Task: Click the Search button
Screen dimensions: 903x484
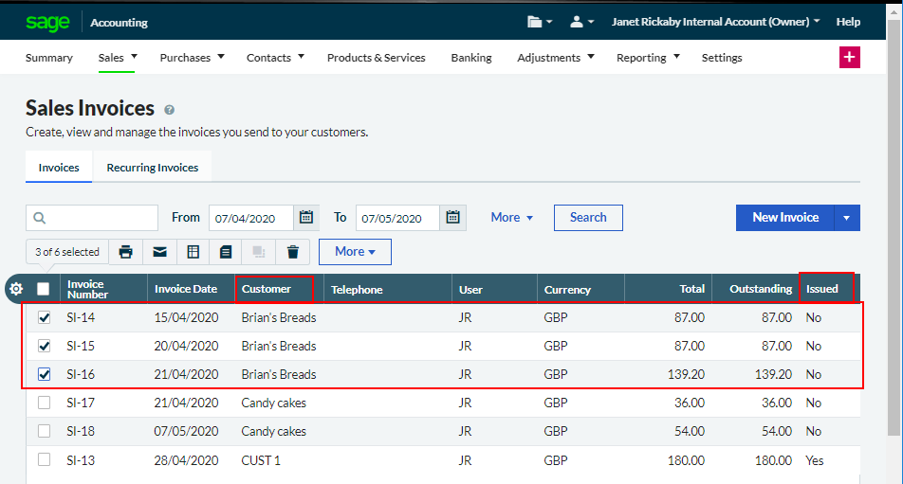Action: 588,218
